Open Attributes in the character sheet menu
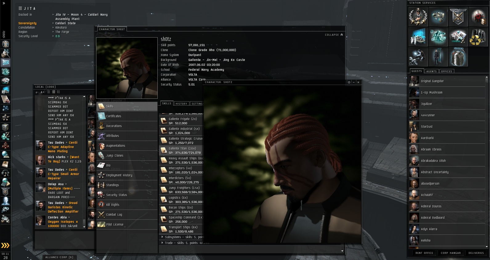Image resolution: width=490 pixels, height=260 pixels. pos(127,136)
